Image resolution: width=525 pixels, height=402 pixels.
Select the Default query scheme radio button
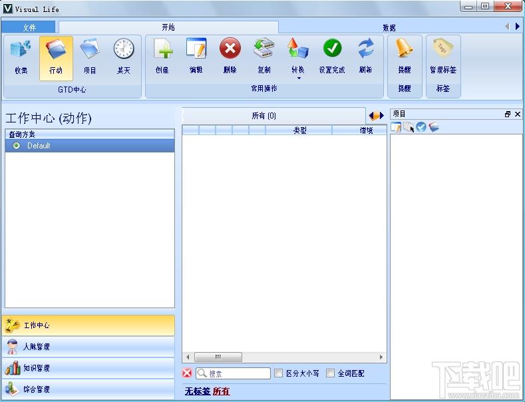click(x=17, y=146)
